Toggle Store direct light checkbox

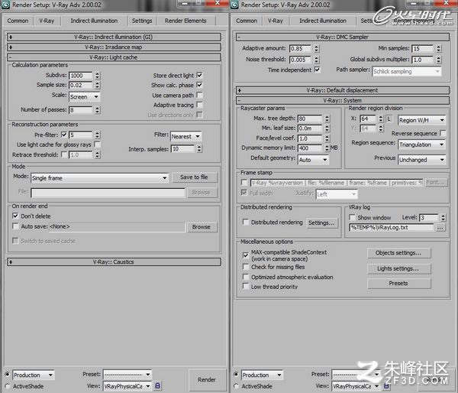coord(199,75)
